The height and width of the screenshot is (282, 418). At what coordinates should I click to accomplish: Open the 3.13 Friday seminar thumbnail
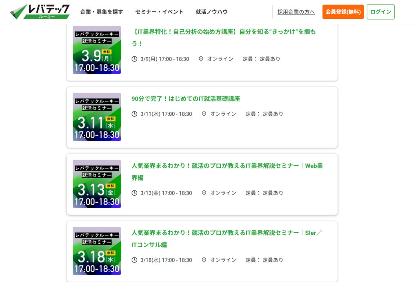pyautogui.click(x=97, y=184)
